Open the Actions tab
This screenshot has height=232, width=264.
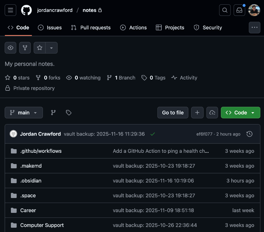pyautogui.click(x=133, y=28)
